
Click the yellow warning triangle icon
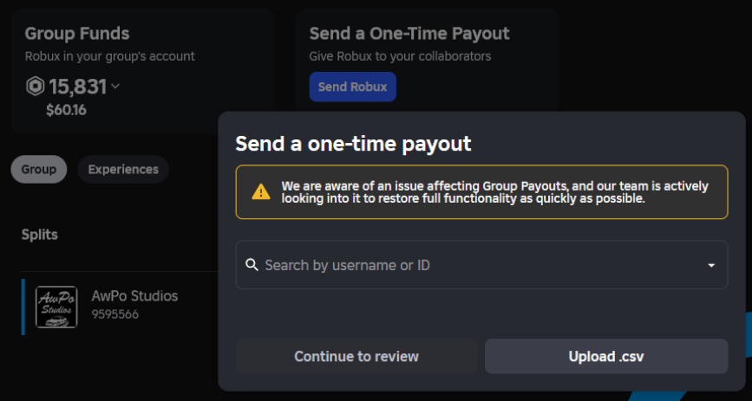(x=261, y=191)
